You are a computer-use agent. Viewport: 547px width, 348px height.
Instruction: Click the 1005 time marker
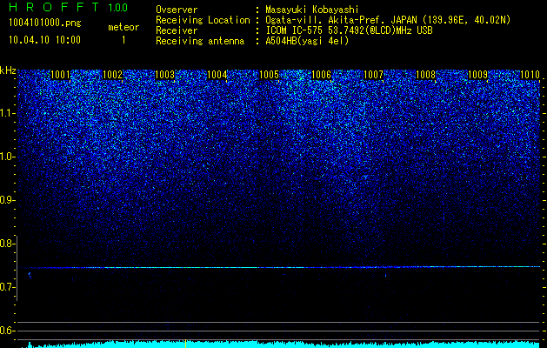(270, 75)
